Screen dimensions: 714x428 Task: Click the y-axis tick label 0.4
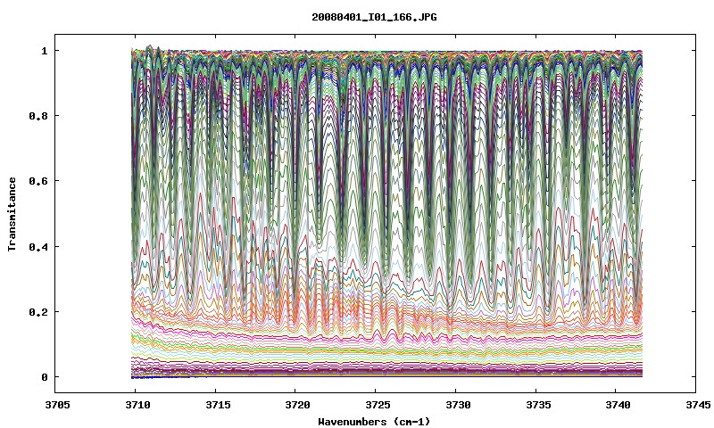38,247
